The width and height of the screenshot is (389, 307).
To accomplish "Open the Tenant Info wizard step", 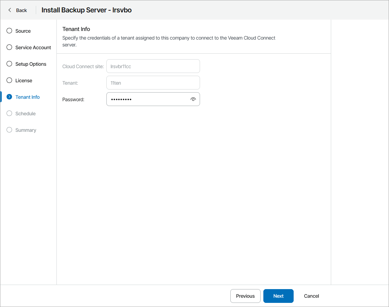I will tap(27, 97).
